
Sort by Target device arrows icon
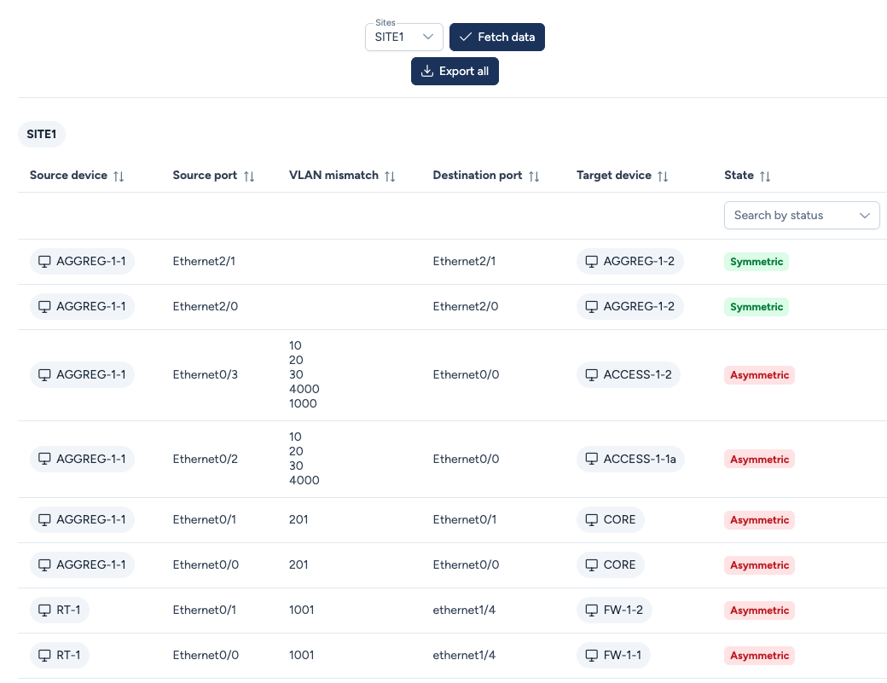coord(663,176)
